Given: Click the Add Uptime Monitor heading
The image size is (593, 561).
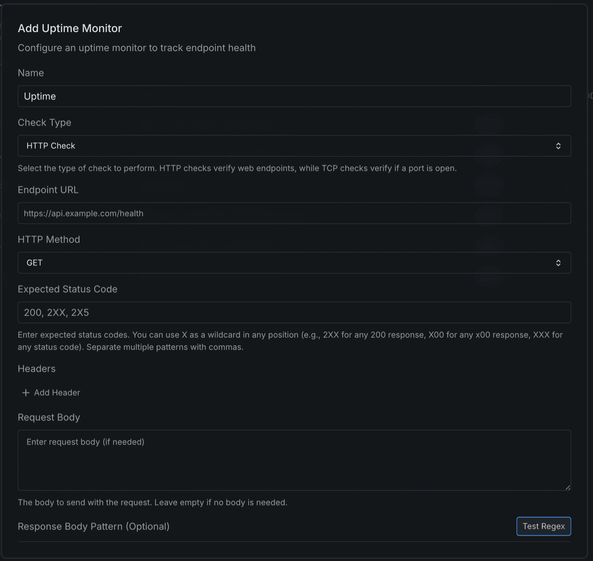Looking at the screenshot, I should [70, 28].
